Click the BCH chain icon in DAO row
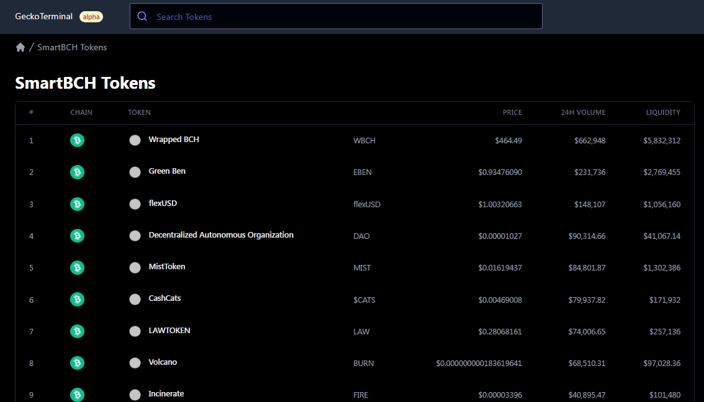The image size is (704, 402). tap(77, 236)
